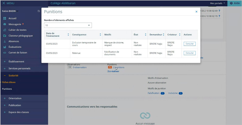The image size is (242, 125).
Task: Open the Mes portails dropdown
Action: (217, 3)
